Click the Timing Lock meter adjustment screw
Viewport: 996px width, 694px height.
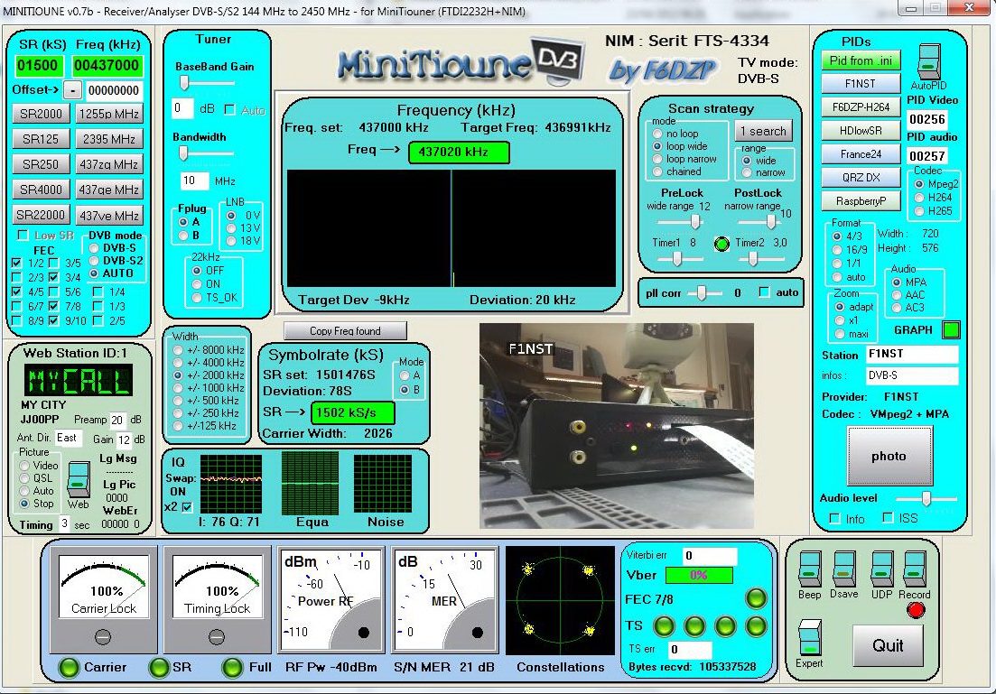tap(217, 637)
